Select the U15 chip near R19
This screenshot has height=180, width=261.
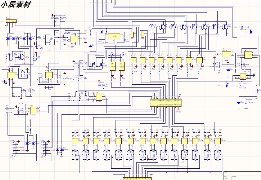click(x=243, y=76)
